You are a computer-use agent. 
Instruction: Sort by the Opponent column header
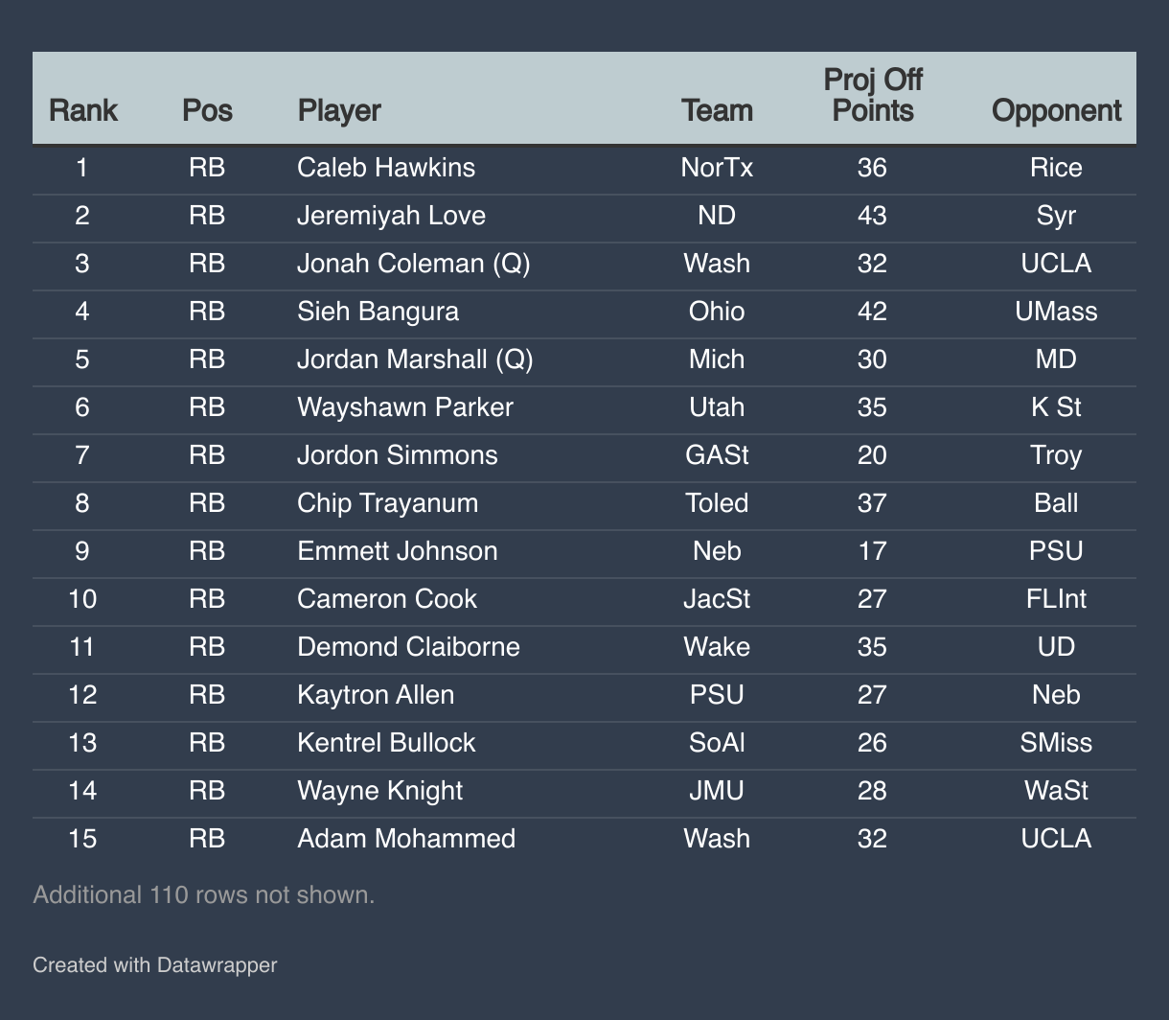point(1056,110)
